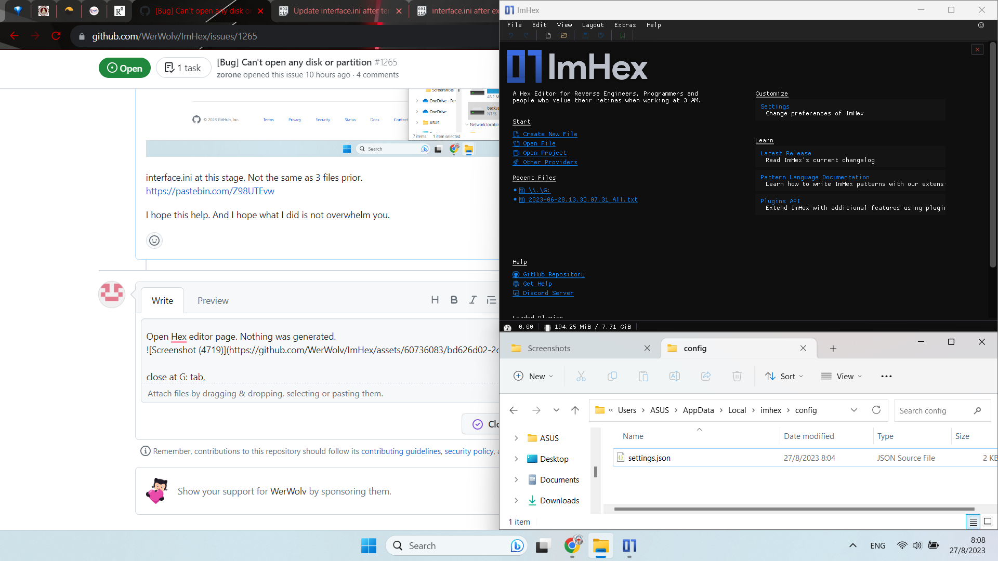Select the green bookmark toolbar icon
Image resolution: width=998 pixels, height=561 pixels.
pyautogui.click(x=623, y=35)
